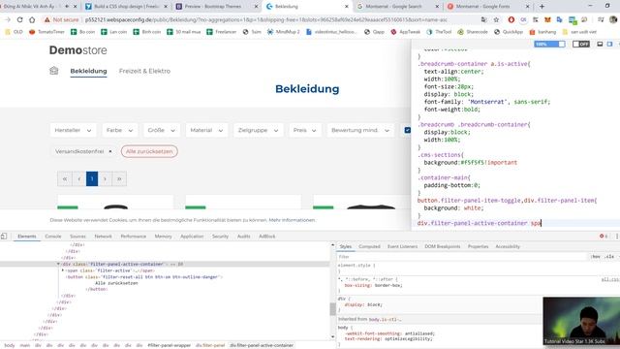Image resolution: width=620 pixels, height=349 pixels.
Task: Open the Computed styles tab
Action: (369, 246)
